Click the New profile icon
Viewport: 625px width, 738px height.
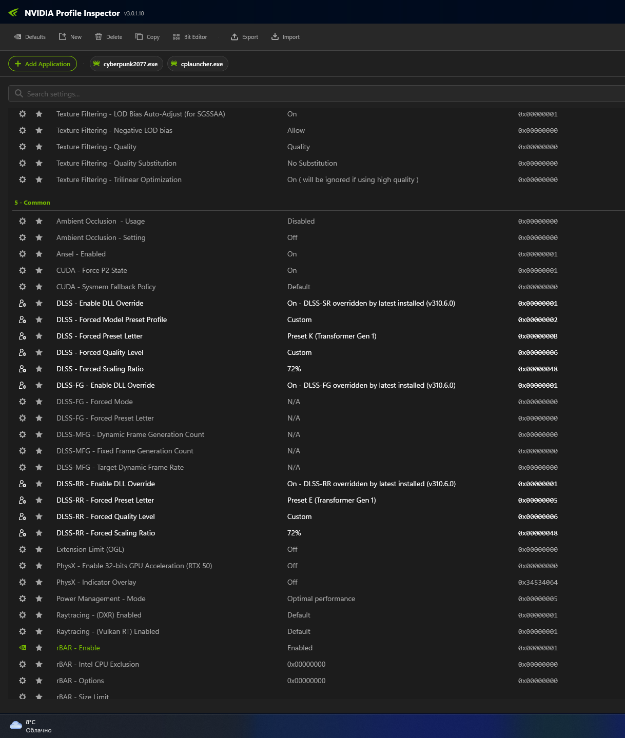63,36
